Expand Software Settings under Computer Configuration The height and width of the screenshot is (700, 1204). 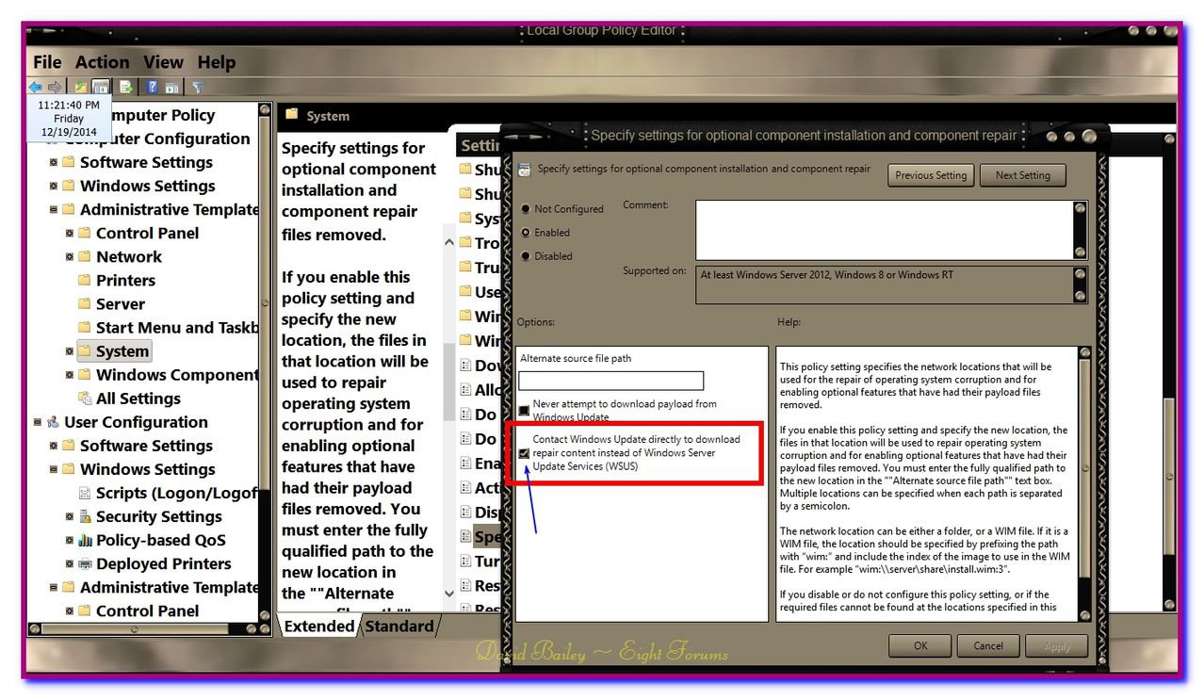[54, 162]
